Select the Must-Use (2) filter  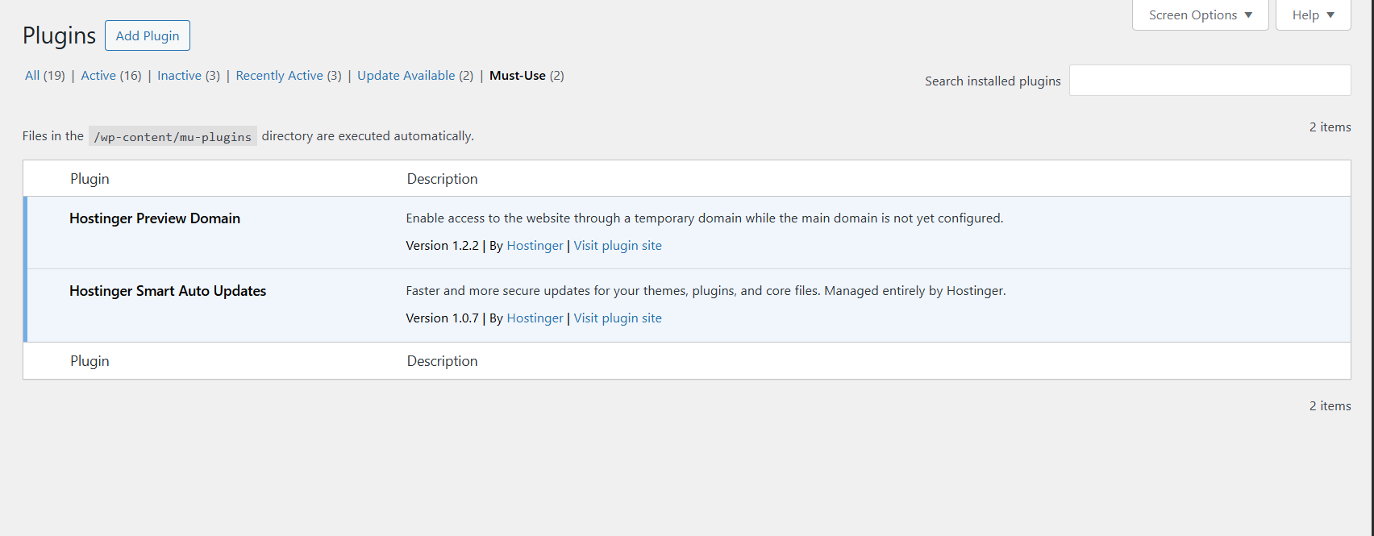coord(526,76)
